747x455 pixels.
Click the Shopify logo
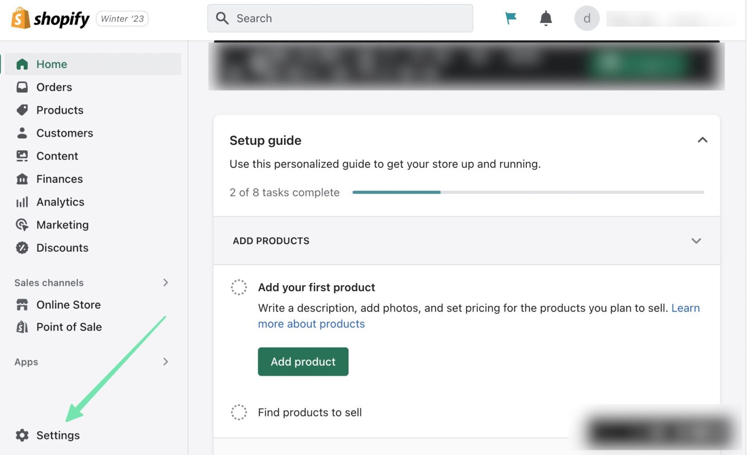pos(49,18)
